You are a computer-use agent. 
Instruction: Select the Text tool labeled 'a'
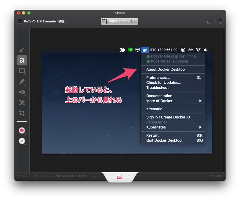[22, 60]
